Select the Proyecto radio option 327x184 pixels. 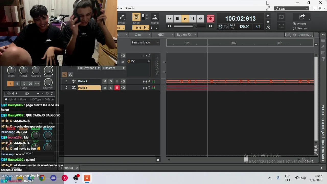pyautogui.click(x=294, y=24)
